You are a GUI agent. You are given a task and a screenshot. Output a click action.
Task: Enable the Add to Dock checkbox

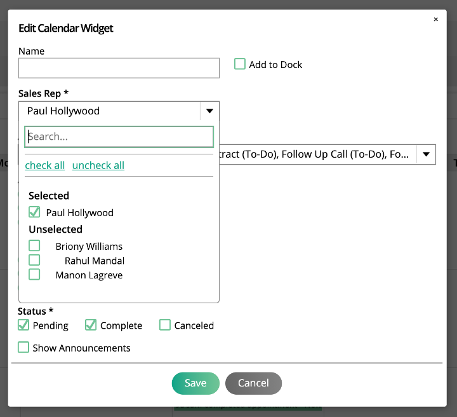[x=239, y=64]
